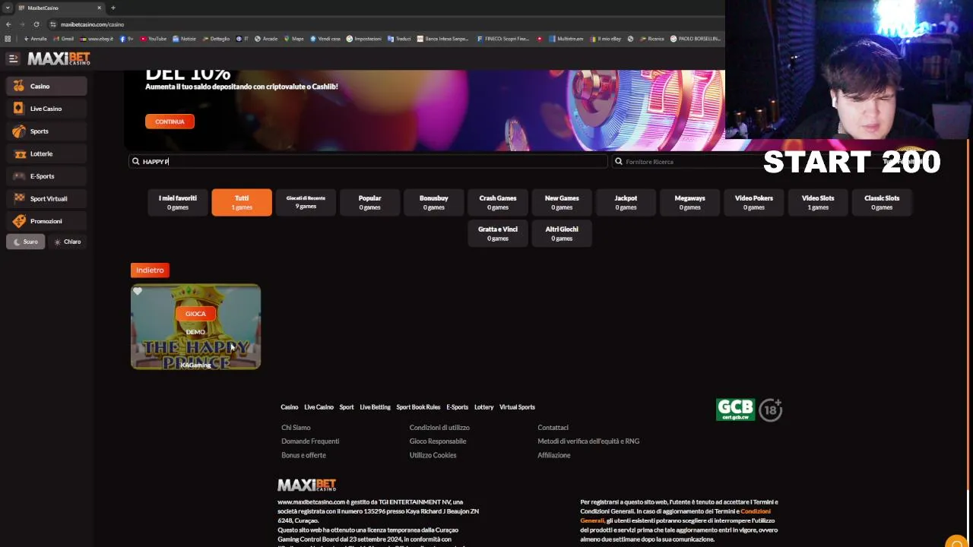This screenshot has width=973, height=547.
Task: Open the Casino section in the sidebar
Action: click(46, 86)
